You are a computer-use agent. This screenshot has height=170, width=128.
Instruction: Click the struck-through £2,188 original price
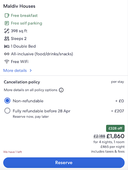(x=99, y=136)
